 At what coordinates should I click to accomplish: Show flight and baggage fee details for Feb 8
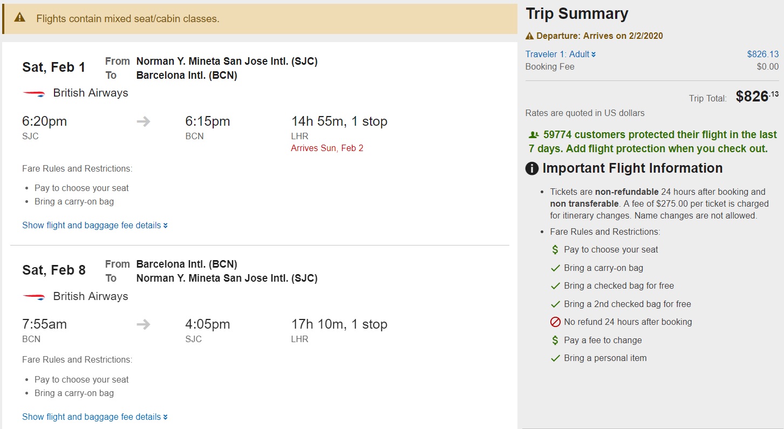point(94,417)
